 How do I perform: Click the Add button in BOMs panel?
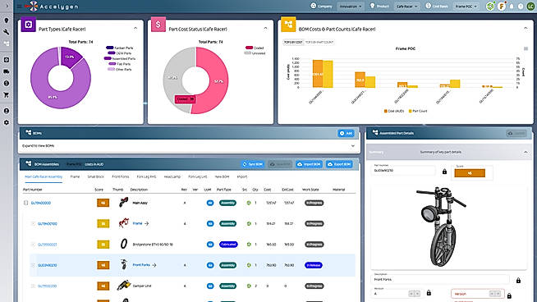coord(346,133)
